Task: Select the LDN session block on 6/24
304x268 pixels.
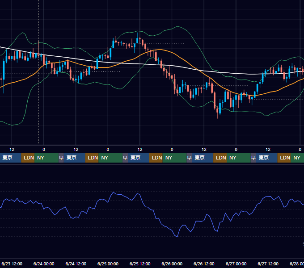Action: [92, 158]
